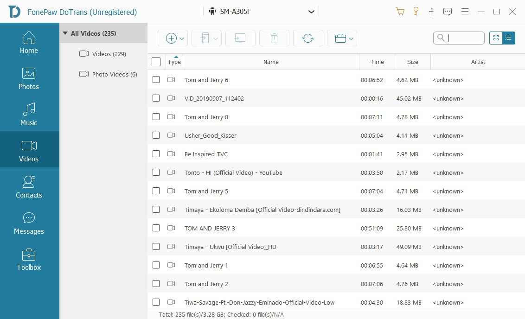Check the select-all checkbox in header
This screenshot has height=319, width=525.
pos(156,62)
